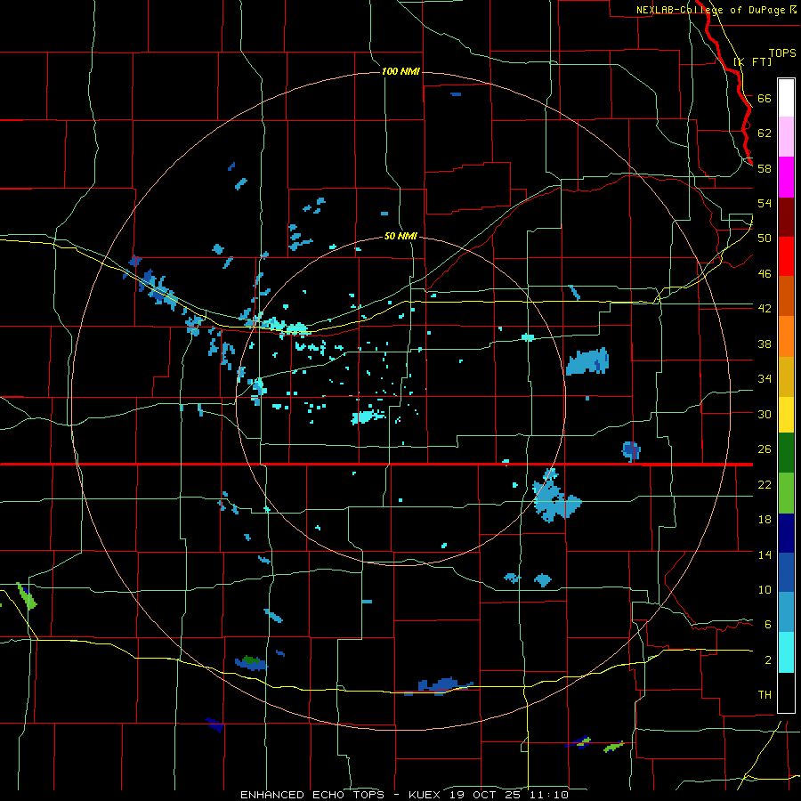The image size is (801, 801).
Task: Click the dark navy echo near bottom left
Action: coord(214,724)
